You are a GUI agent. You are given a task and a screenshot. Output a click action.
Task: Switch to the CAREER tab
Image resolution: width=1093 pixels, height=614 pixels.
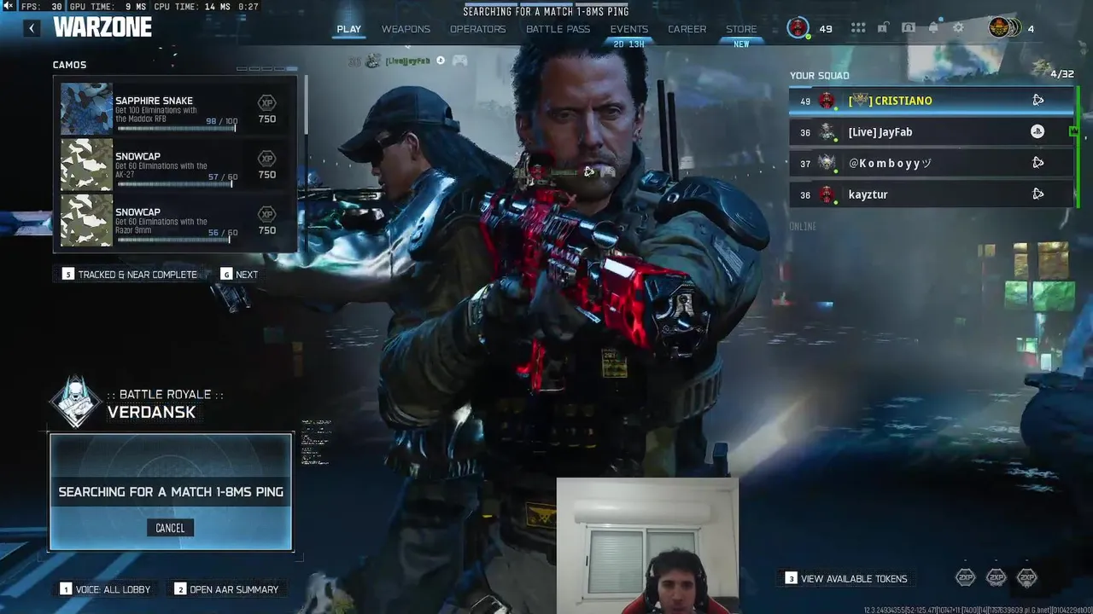coord(687,29)
